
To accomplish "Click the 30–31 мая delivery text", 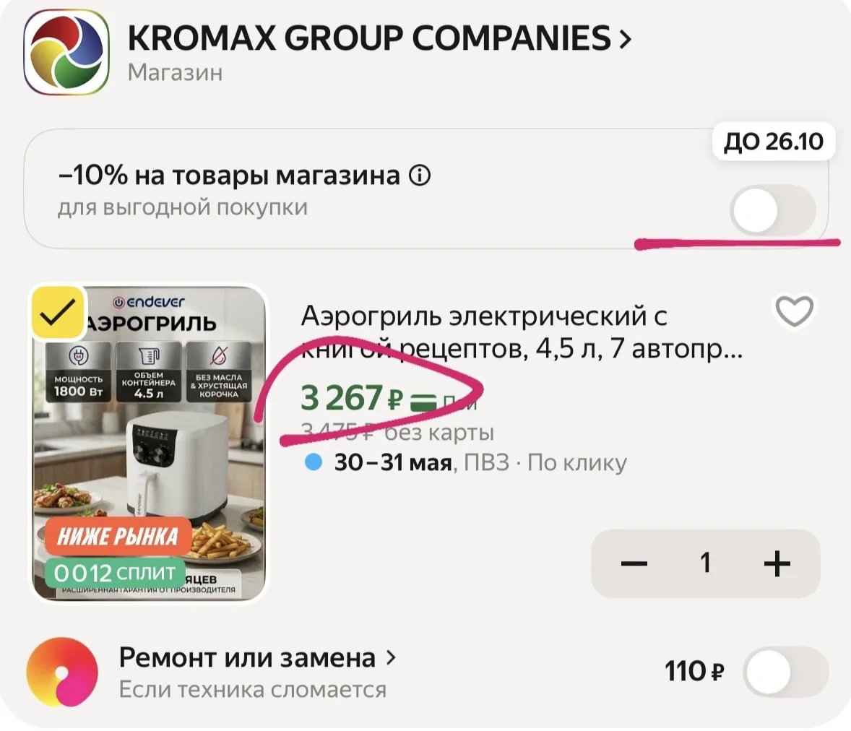I will (393, 463).
